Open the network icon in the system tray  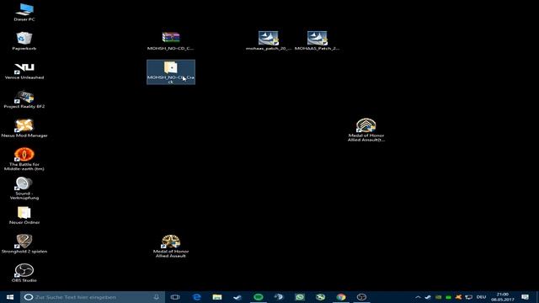pos(468,297)
